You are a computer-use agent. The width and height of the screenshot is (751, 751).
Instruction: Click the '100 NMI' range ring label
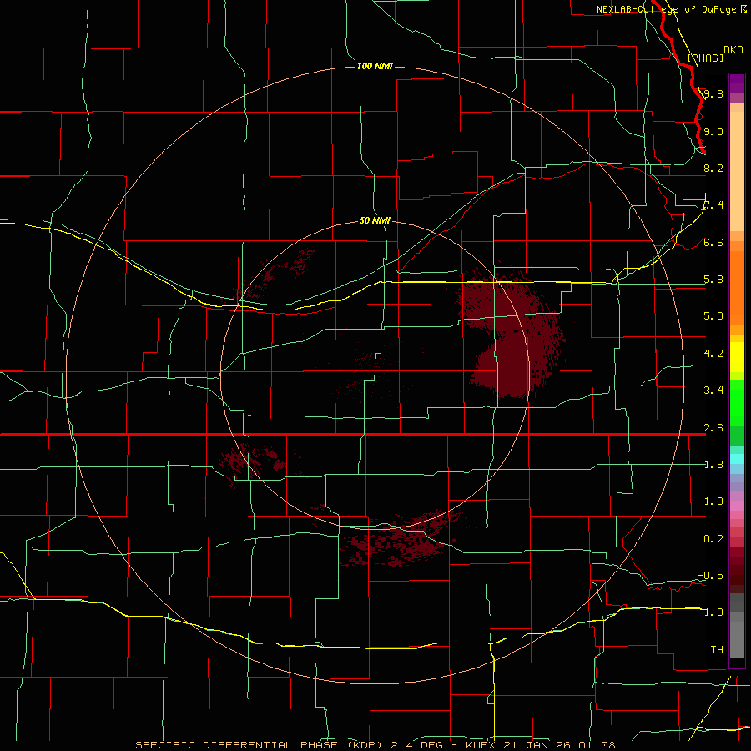click(x=375, y=66)
